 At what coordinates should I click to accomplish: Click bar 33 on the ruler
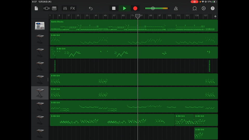click(87, 15)
